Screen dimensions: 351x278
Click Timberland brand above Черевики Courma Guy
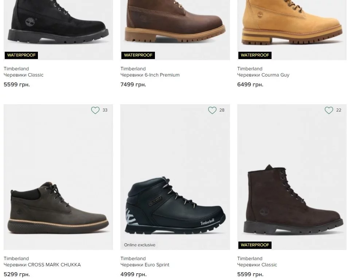pyautogui.click(x=250, y=69)
